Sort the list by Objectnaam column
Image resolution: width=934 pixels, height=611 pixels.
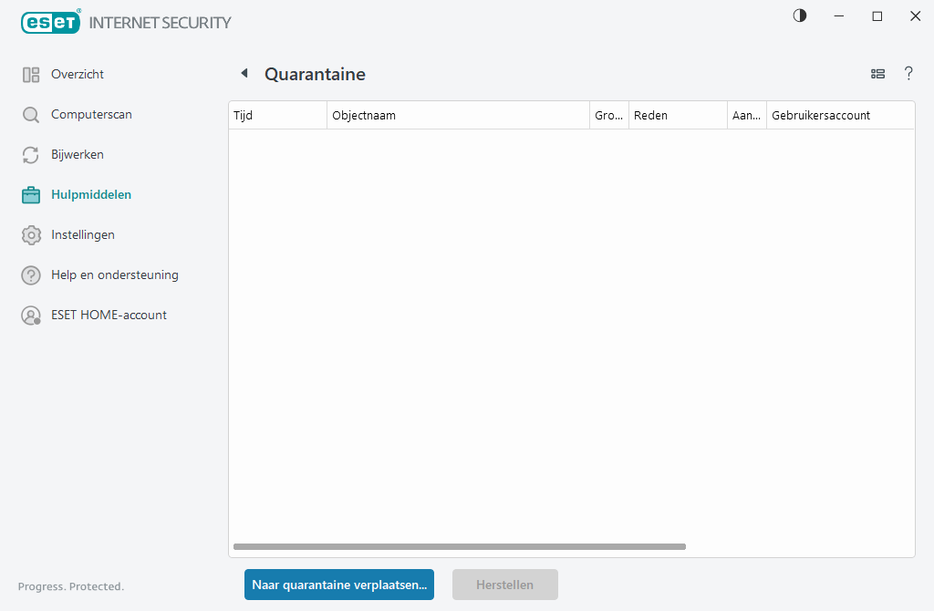458,114
